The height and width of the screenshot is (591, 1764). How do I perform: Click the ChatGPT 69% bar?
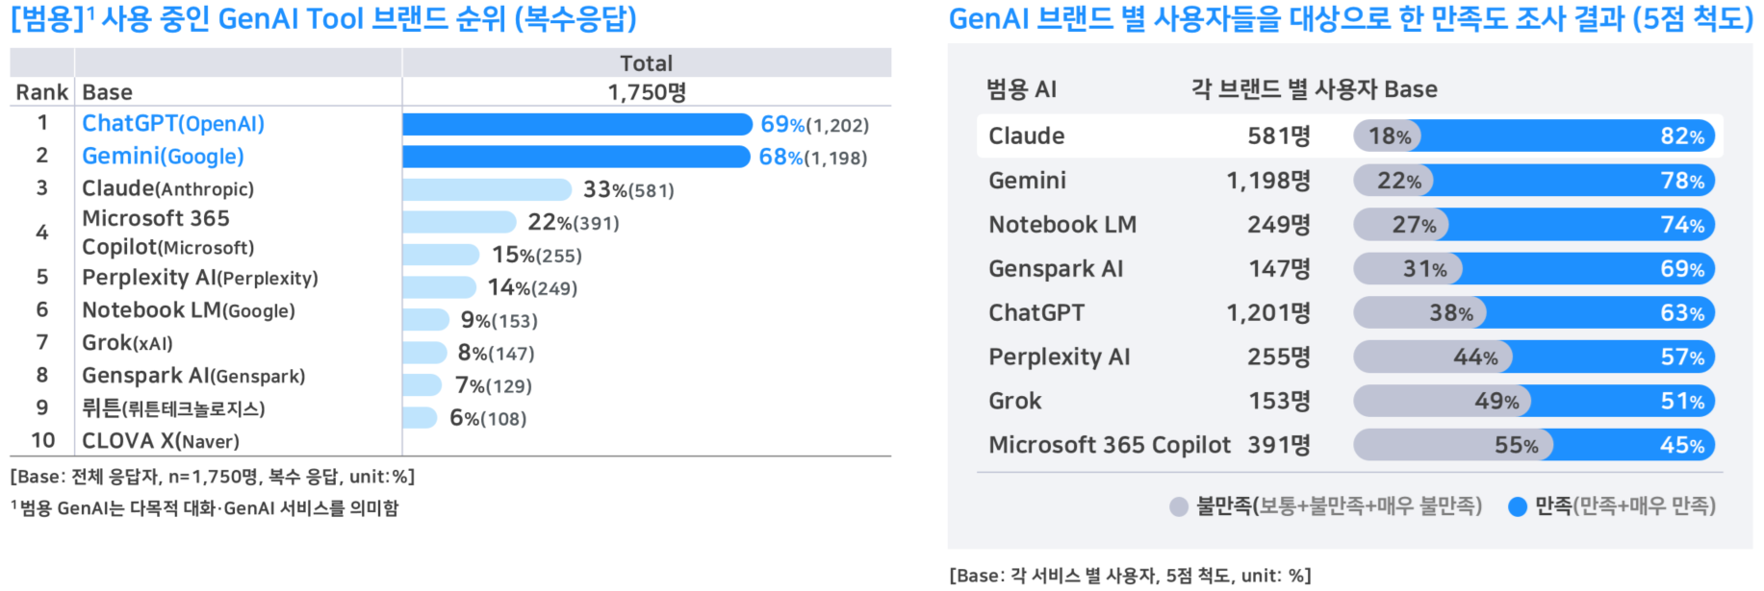577,124
